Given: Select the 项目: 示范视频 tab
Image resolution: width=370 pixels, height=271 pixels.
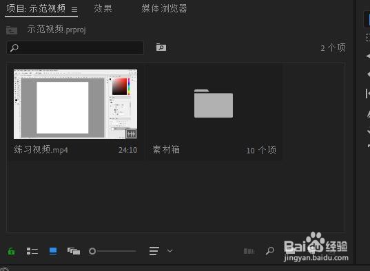Looking at the screenshot, I should coord(36,9).
